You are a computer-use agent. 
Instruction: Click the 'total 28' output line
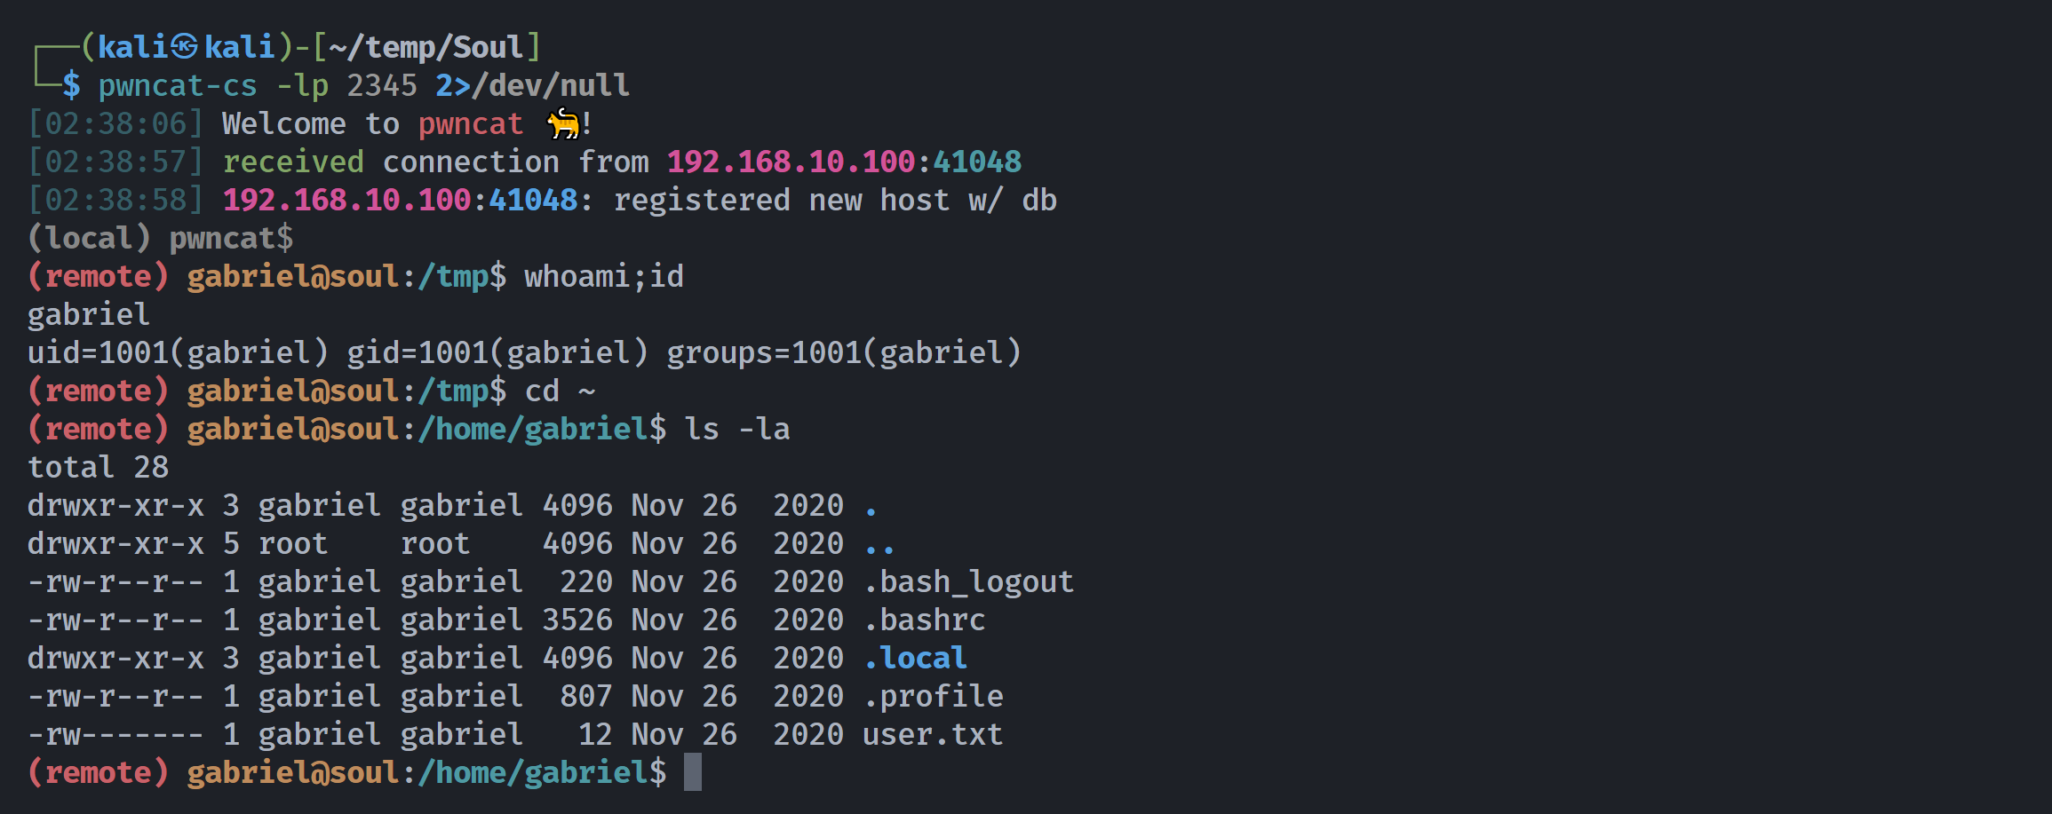point(98,467)
